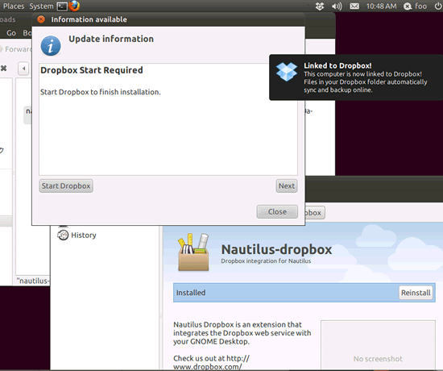Click the Nautilus-dropbox title heading
The image size is (443, 371).
(276, 249)
